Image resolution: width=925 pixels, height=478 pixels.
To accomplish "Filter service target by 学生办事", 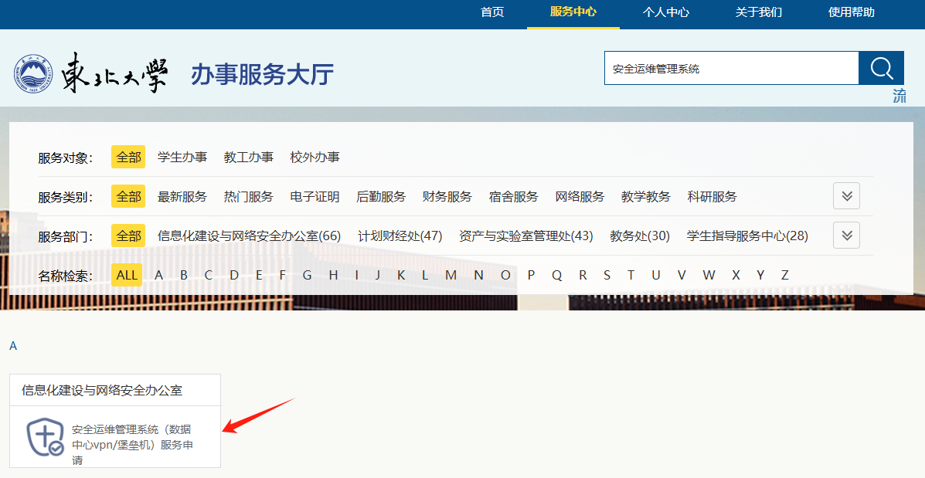I will [182, 157].
